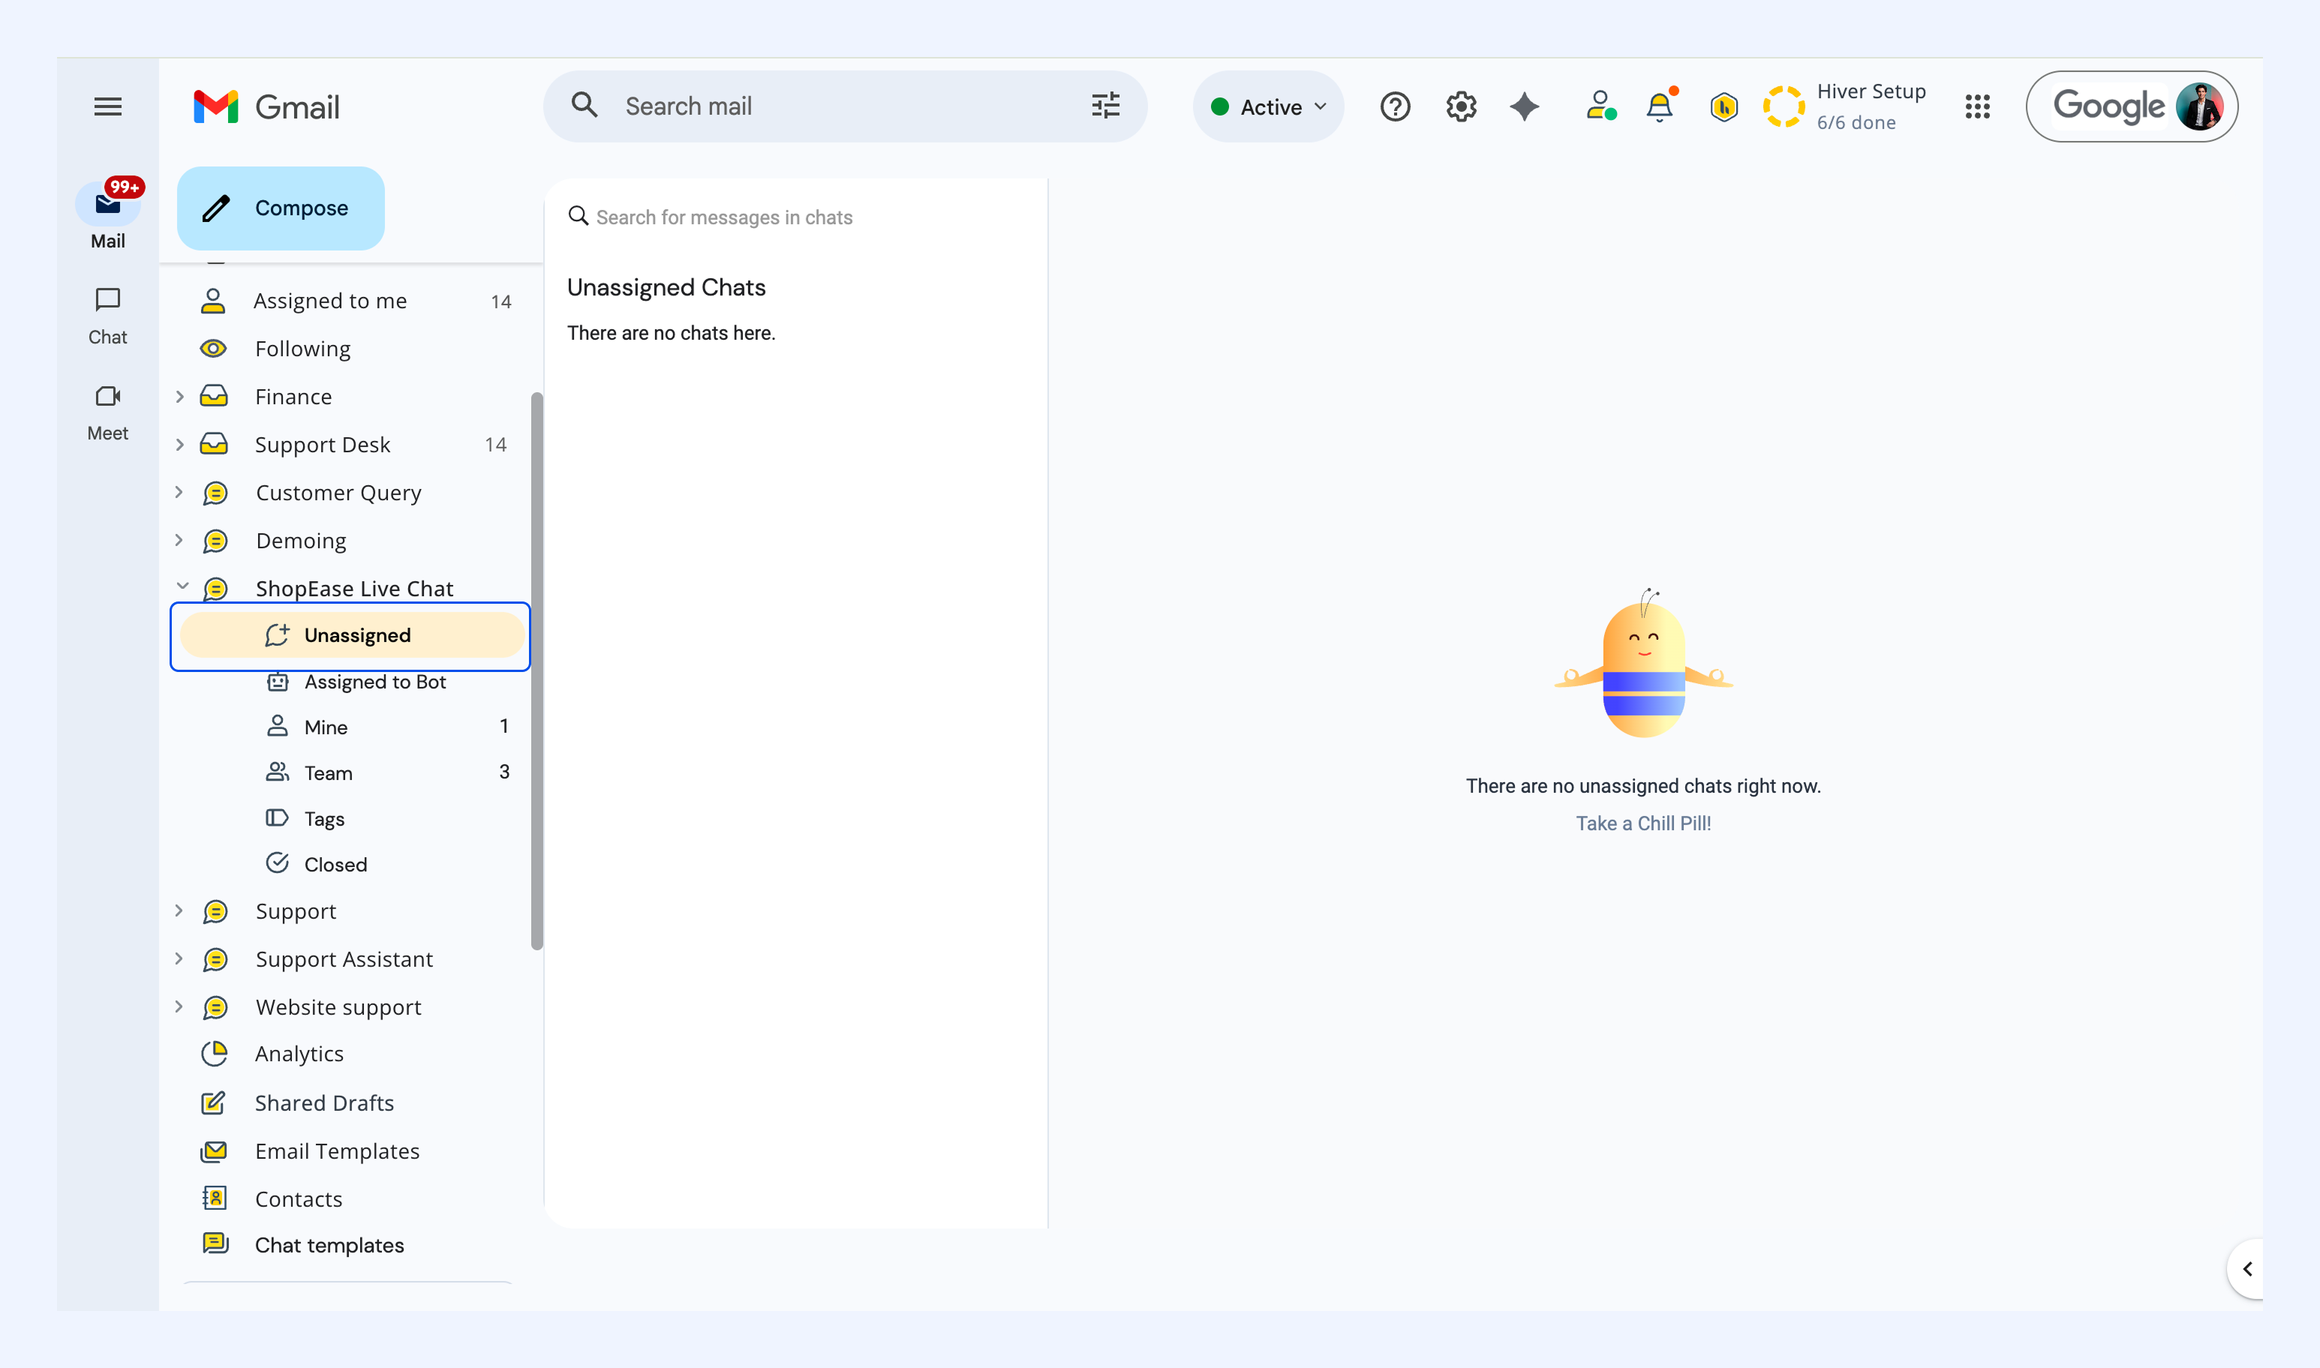Image resolution: width=2320 pixels, height=1368 pixels.
Task: Expand the Finance shared mailbox
Action: click(x=180, y=397)
